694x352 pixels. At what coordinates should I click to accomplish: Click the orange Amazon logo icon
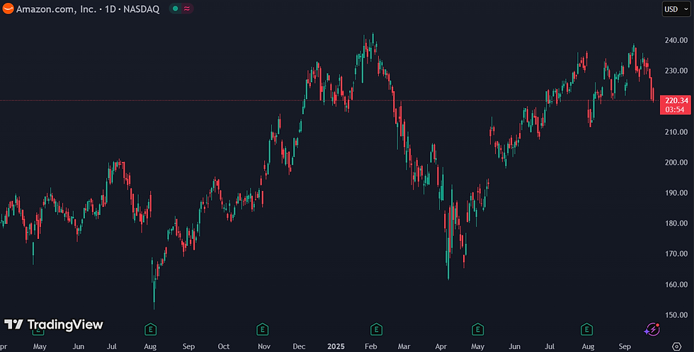tap(8, 8)
